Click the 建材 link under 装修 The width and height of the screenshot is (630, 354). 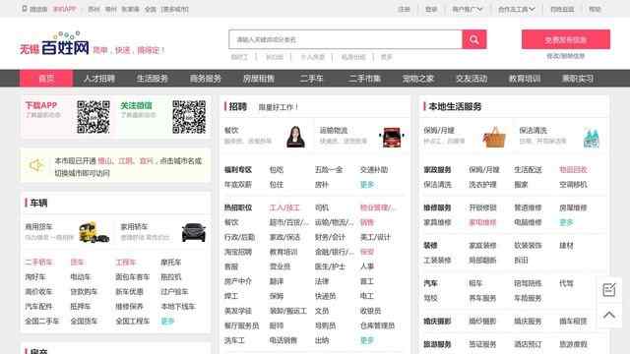[x=567, y=245]
